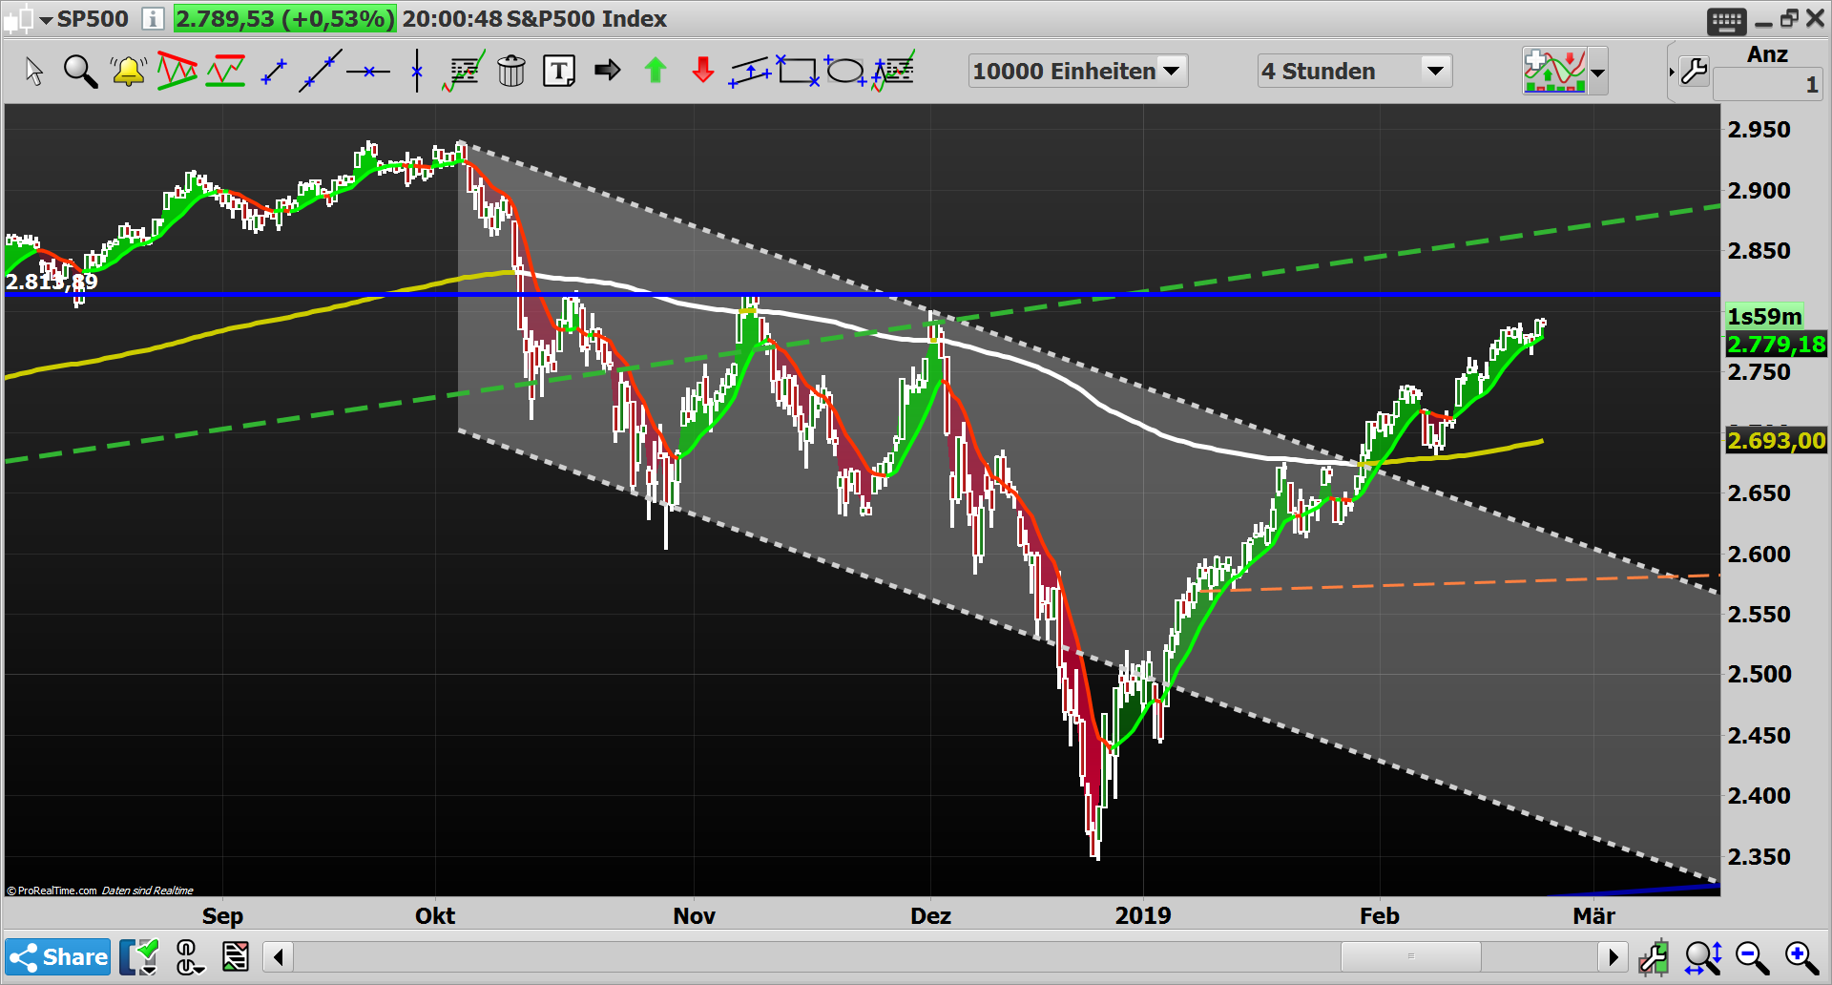This screenshot has width=1832, height=985.
Task: Click the Share button
Action: click(x=58, y=957)
